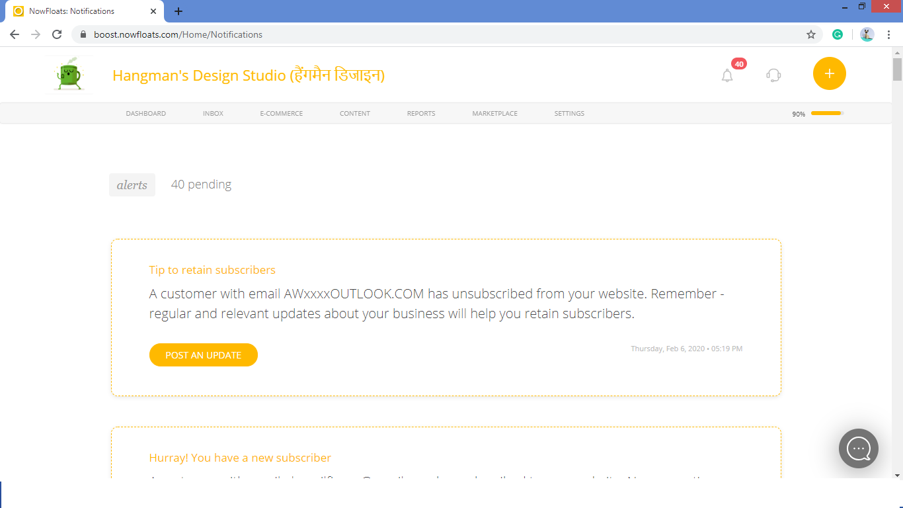
Task: Reload the current page
Action: pos(57,34)
